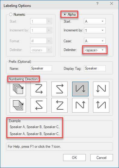Select front-to-back stacked pages numbering icon
The width and height of the screenshot is (119, 168).
coord(18,89)
